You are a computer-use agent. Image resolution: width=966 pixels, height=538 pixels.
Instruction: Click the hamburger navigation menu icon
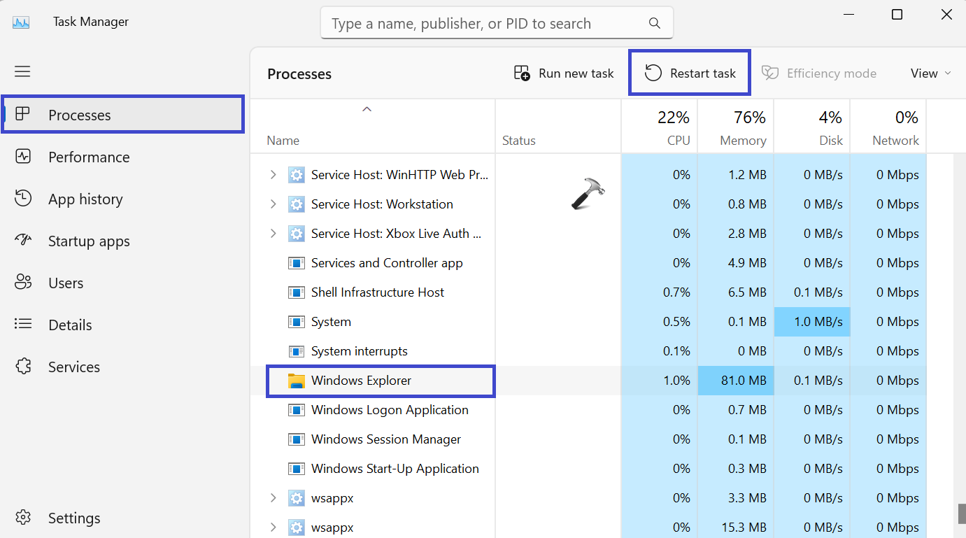pos(22,71)
